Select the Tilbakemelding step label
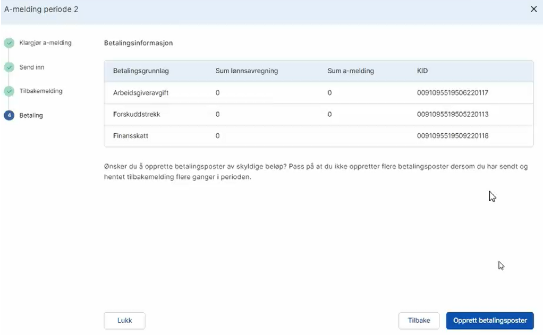 click(x=41, y=91)
